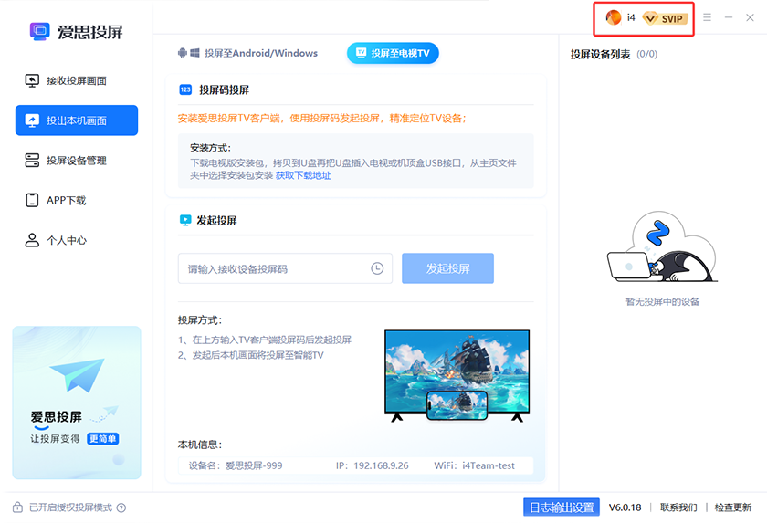Click the 投出本机画面 share icon
The height and width of the screenshot is (523, 767).
pyautogui.click(x=32, y=120)
